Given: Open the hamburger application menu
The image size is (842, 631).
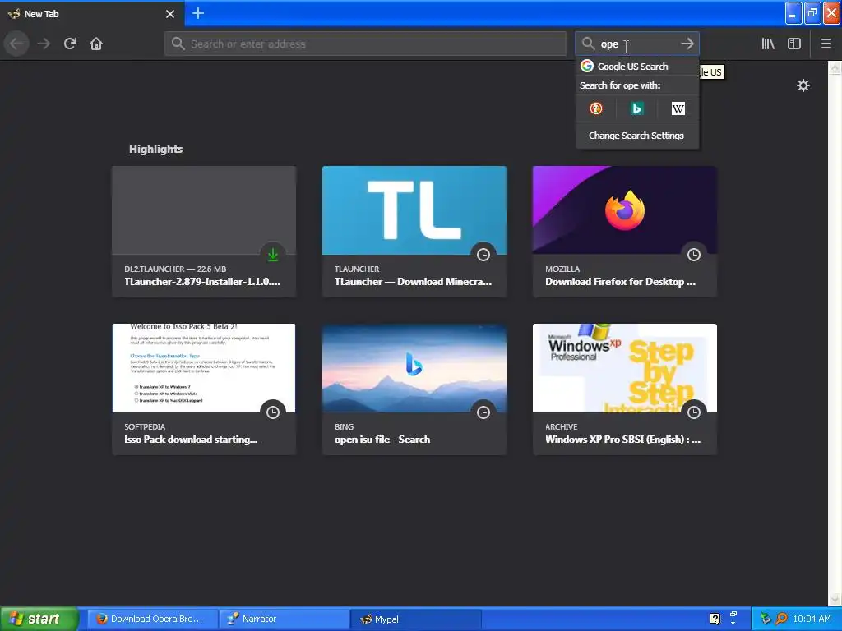Looking at the screenshot, I should coord(826,44).
